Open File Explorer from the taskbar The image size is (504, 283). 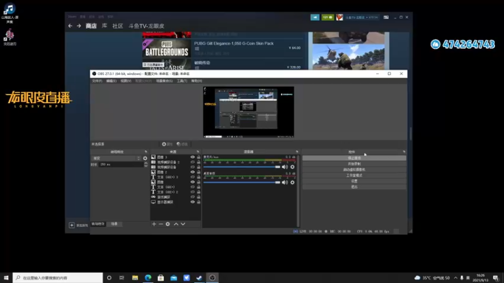click(x=135, y=277)
